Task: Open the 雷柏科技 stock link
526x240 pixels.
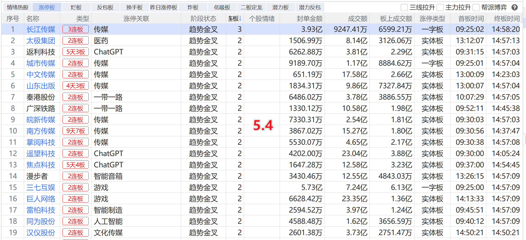Action: pyautogui.click(x=41, y=210)
